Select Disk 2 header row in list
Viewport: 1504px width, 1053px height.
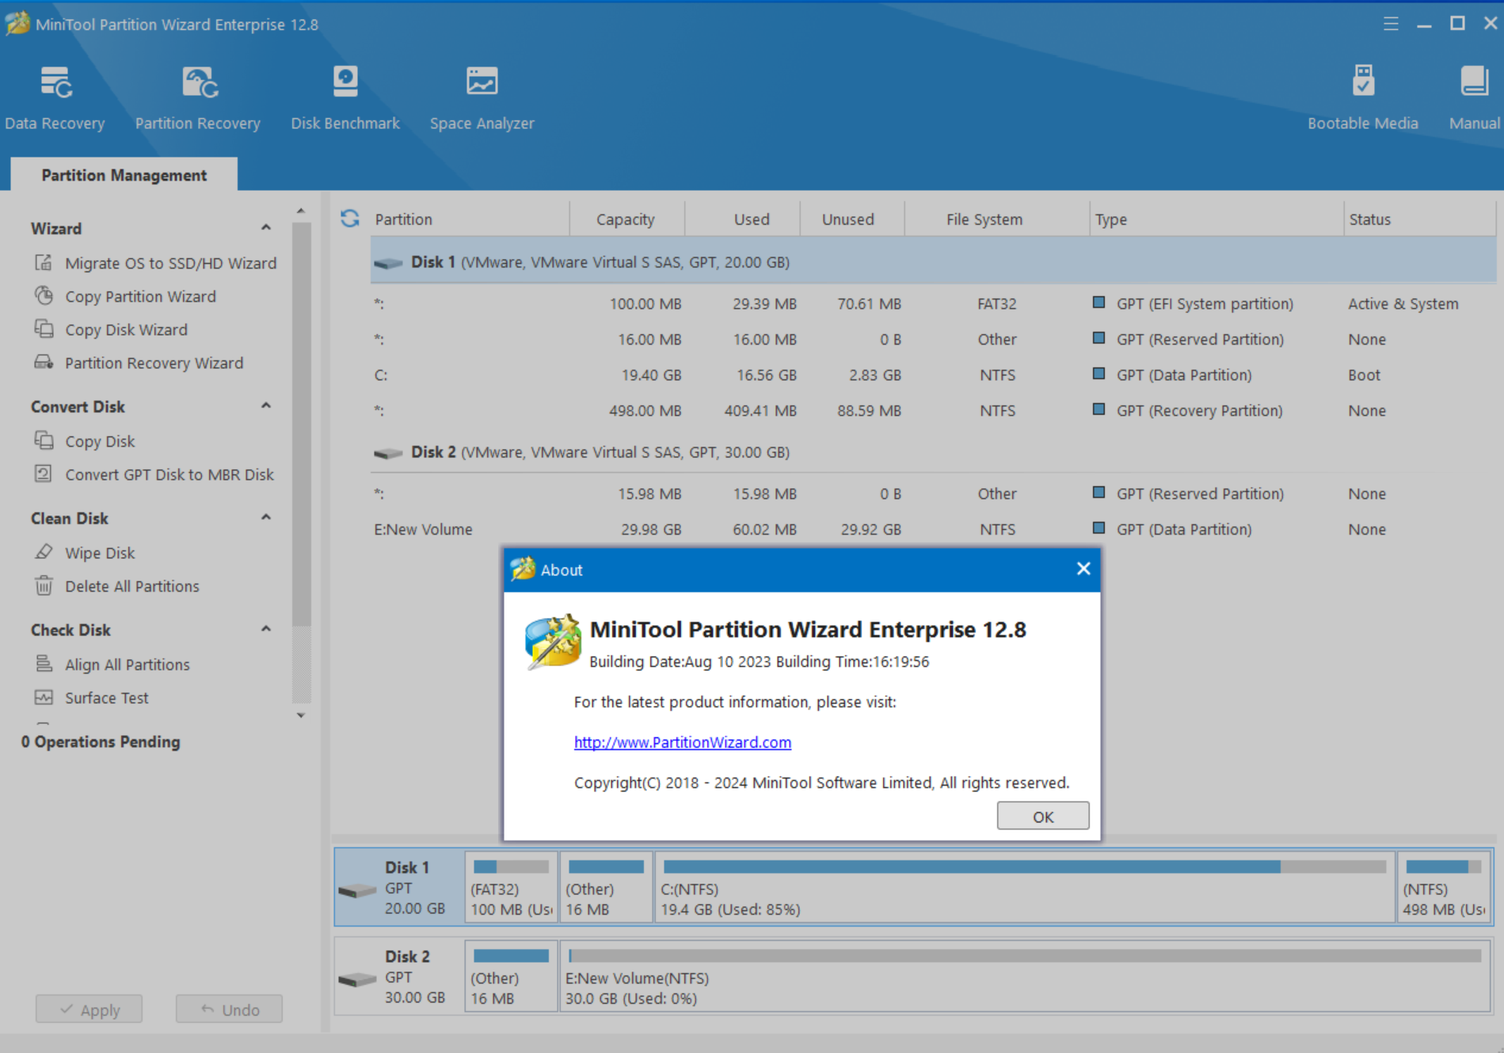(933, 452)
